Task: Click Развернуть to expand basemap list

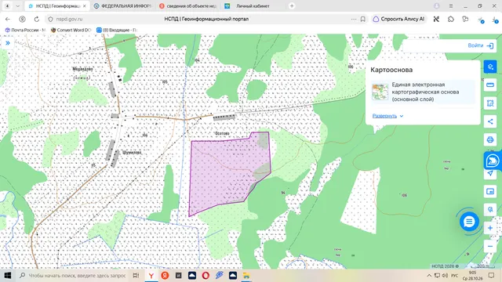Action: 387,116
